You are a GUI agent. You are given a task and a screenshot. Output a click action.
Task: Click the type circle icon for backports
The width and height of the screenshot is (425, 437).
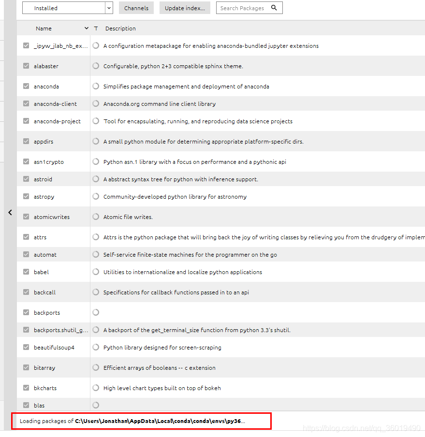point(96,313)
